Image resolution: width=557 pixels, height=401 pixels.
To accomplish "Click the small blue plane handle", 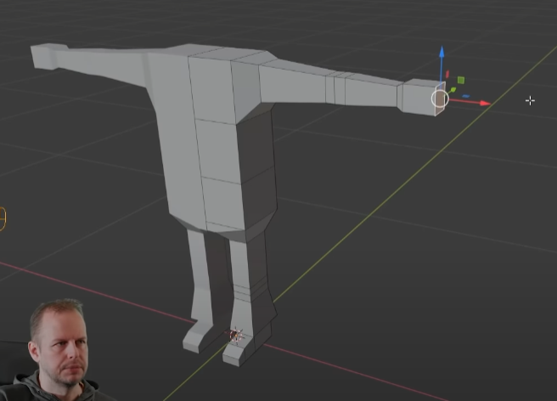I will (465, 96).
